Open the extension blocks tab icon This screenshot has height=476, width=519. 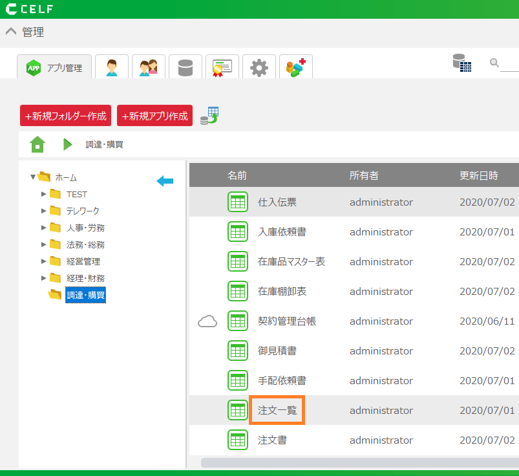[296, 67]
